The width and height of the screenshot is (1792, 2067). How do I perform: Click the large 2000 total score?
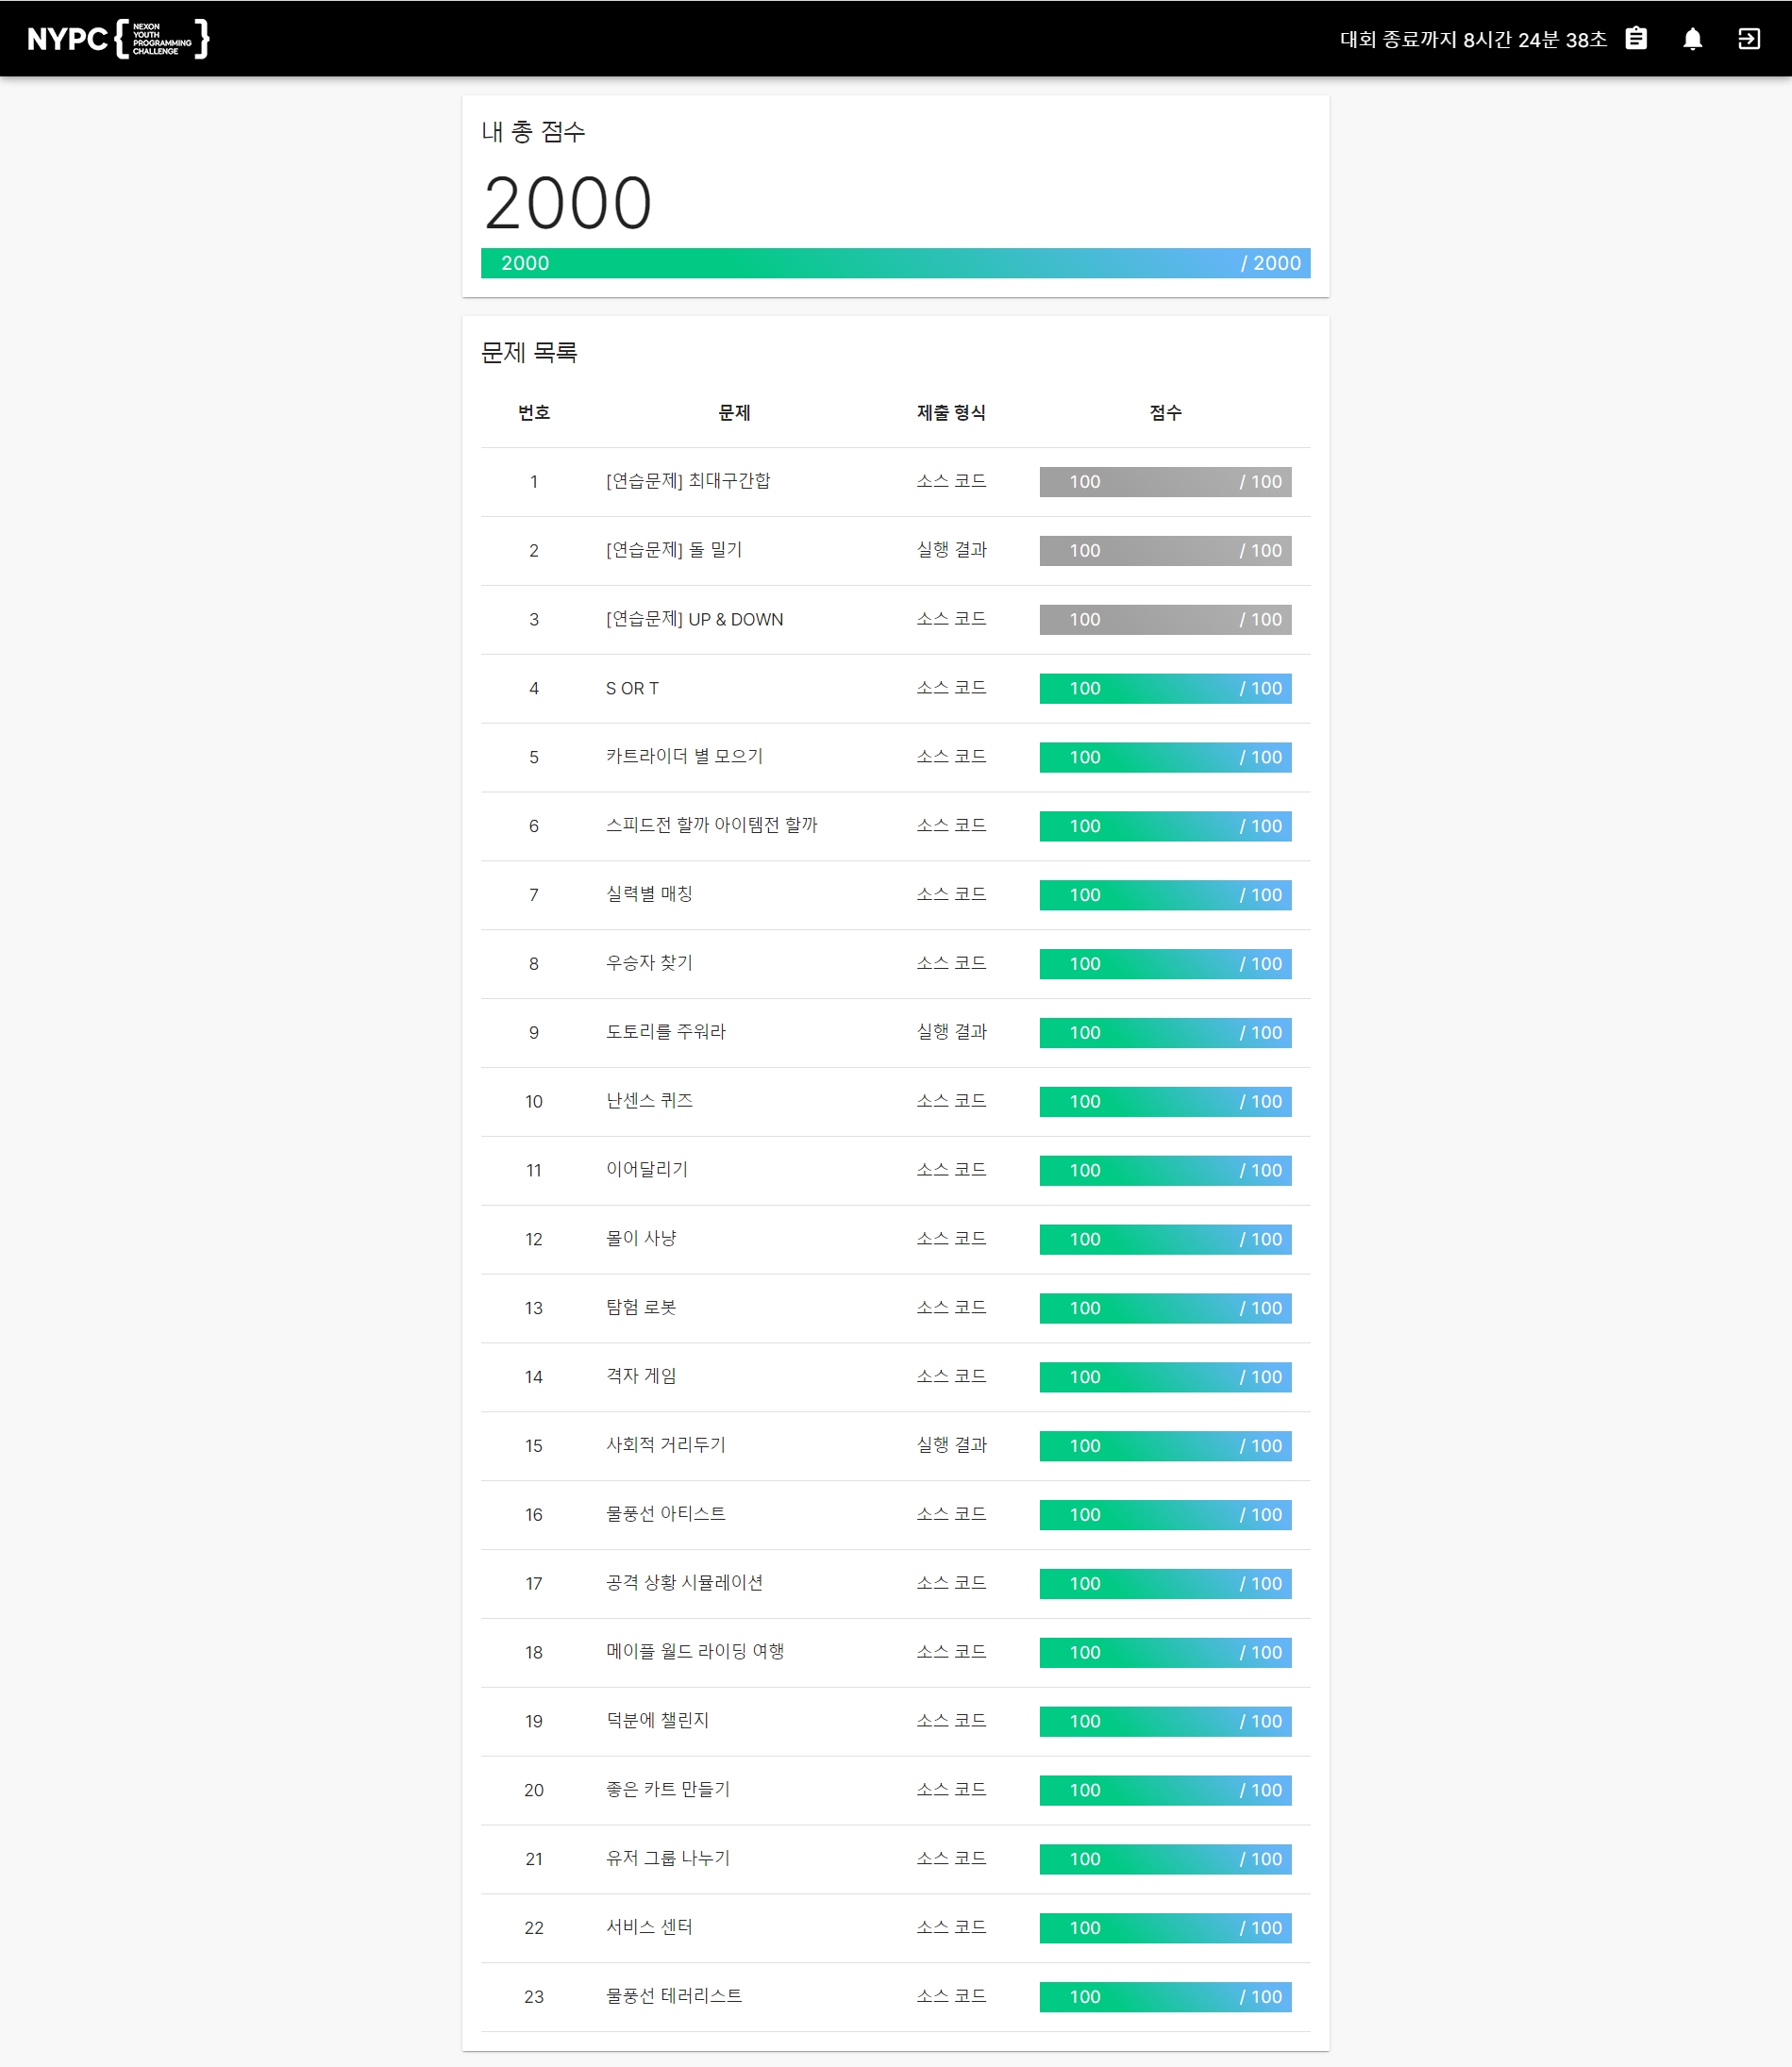pos(568,204)
